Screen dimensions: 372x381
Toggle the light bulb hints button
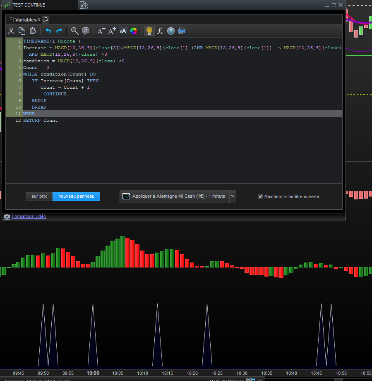149,31
